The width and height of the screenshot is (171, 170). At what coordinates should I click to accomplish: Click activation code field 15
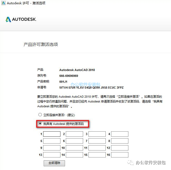point(97,155)
